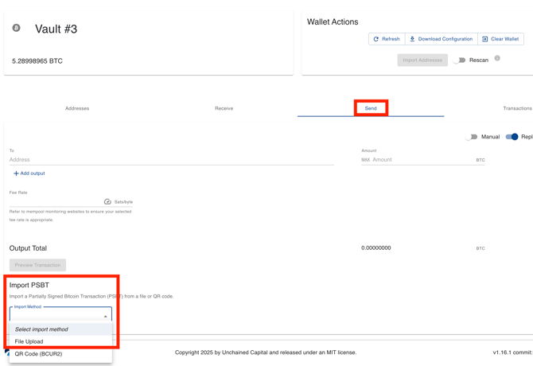Open the Receive tab

click(x=224, y=108)
